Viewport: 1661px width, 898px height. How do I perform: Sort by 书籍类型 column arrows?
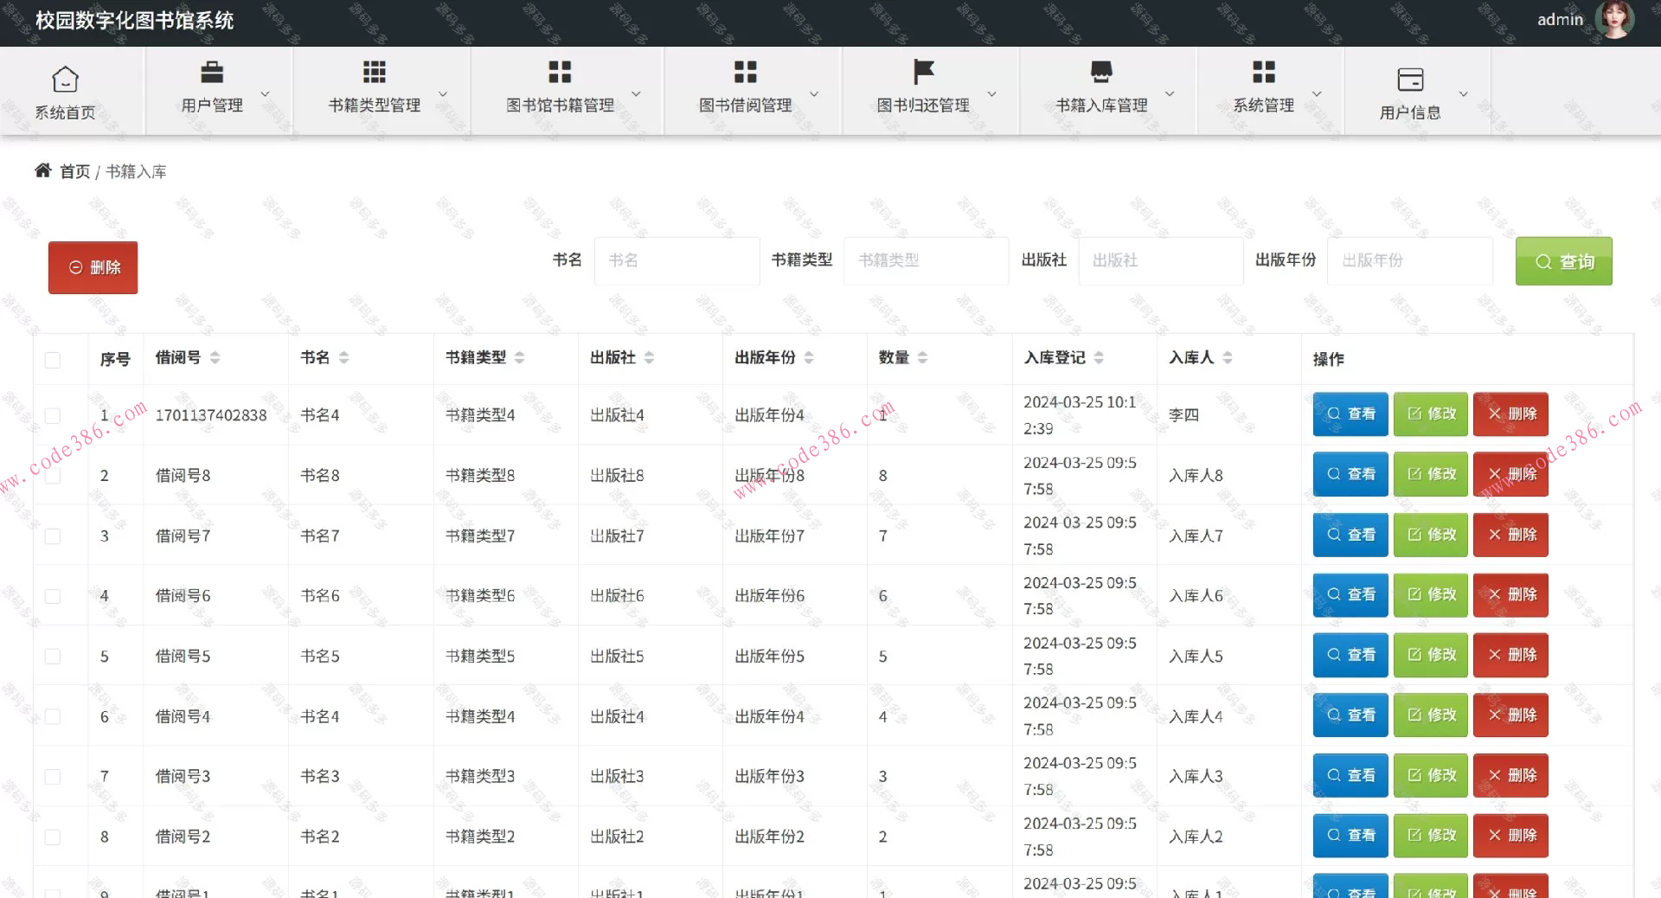(519, 357)
